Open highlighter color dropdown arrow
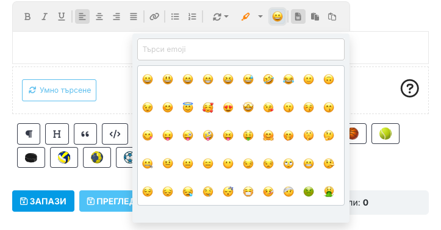Screen dimensions: 441x230 (260, 16)
